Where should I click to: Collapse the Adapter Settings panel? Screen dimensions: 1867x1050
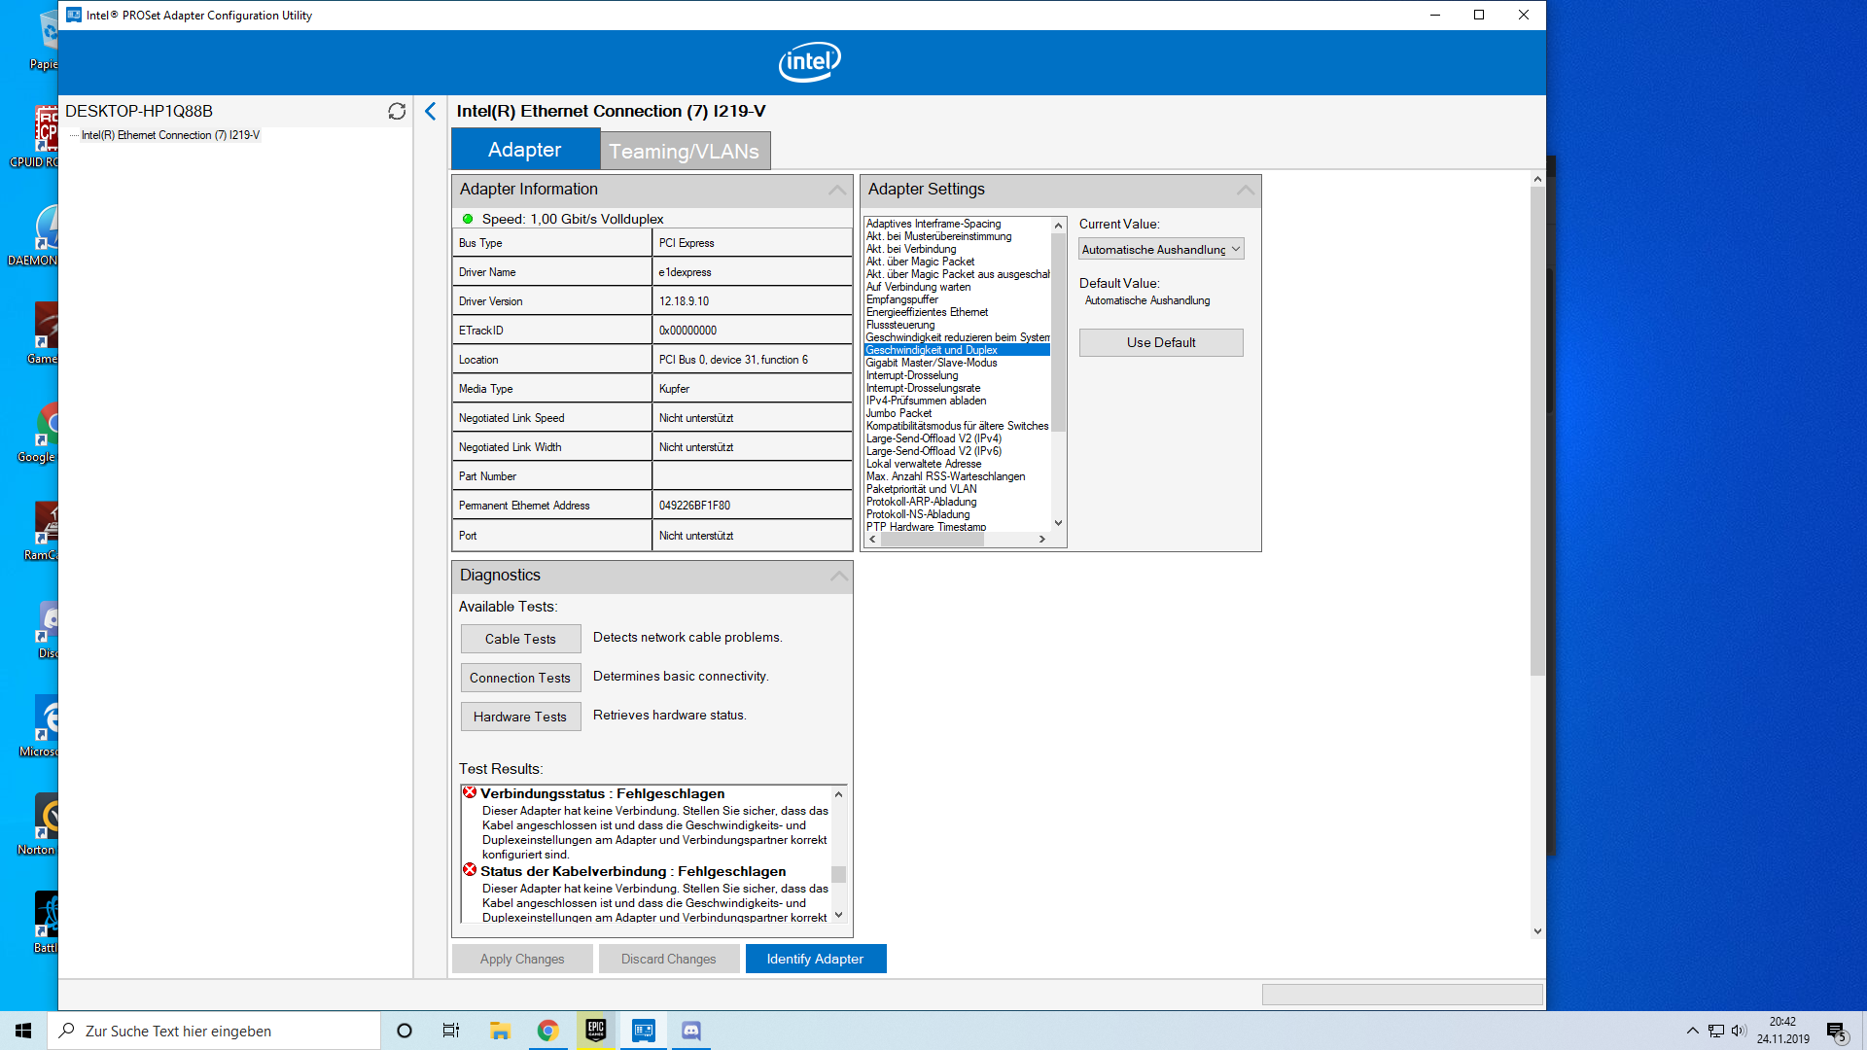[1245, 190]
